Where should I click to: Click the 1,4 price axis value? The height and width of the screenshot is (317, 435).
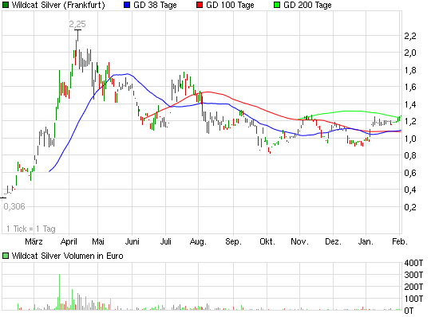point(410,104)
